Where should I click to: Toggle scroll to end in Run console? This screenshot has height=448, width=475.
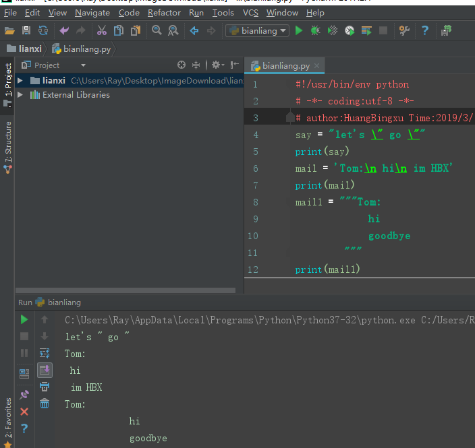pyautogui.click(x=45, y=370)
